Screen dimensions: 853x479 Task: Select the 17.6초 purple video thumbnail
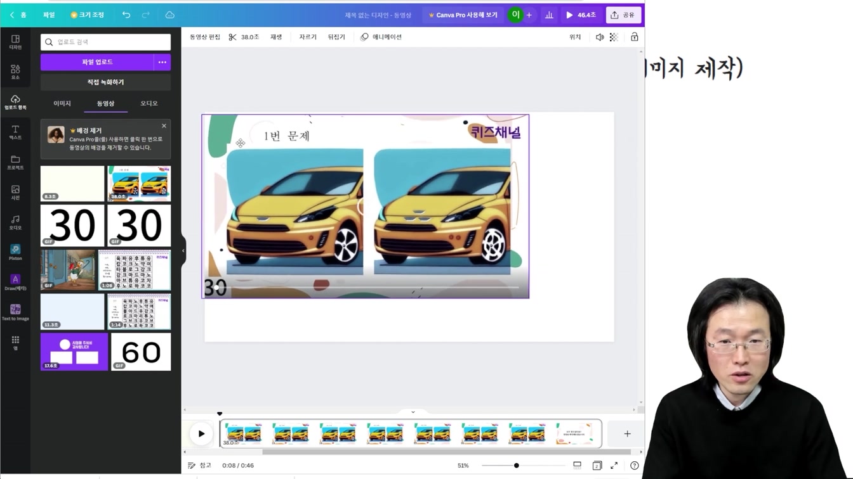click(x=74, y=352)
